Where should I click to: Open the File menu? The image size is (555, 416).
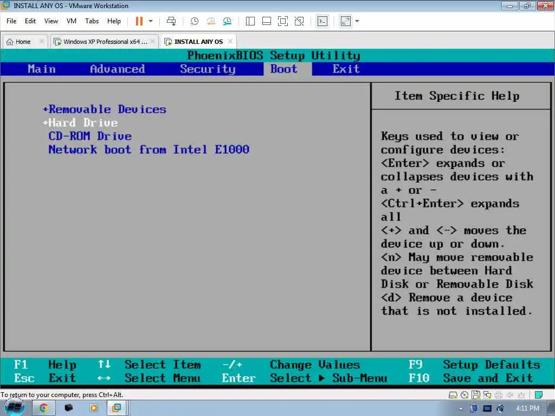[x=11, y=21]
